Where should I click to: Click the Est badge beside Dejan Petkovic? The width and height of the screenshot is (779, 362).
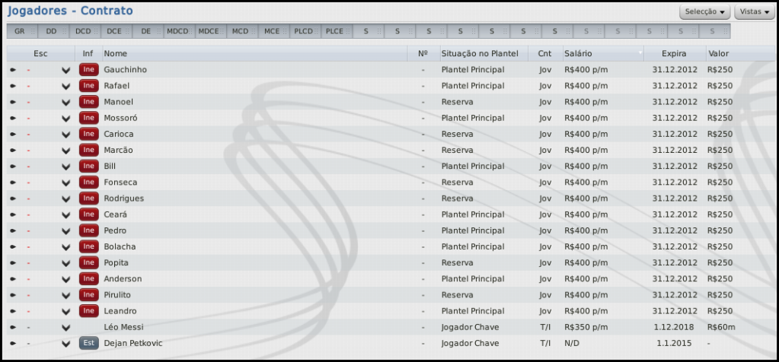(88, 343)
